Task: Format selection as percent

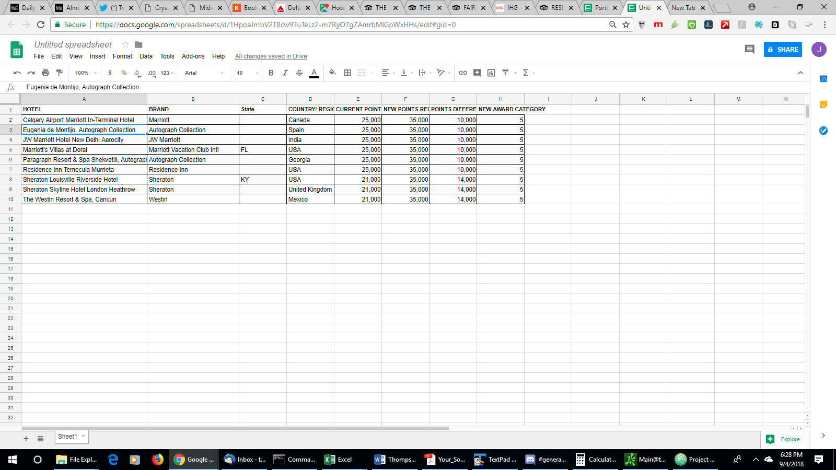Action: click(x=124, y=73)
